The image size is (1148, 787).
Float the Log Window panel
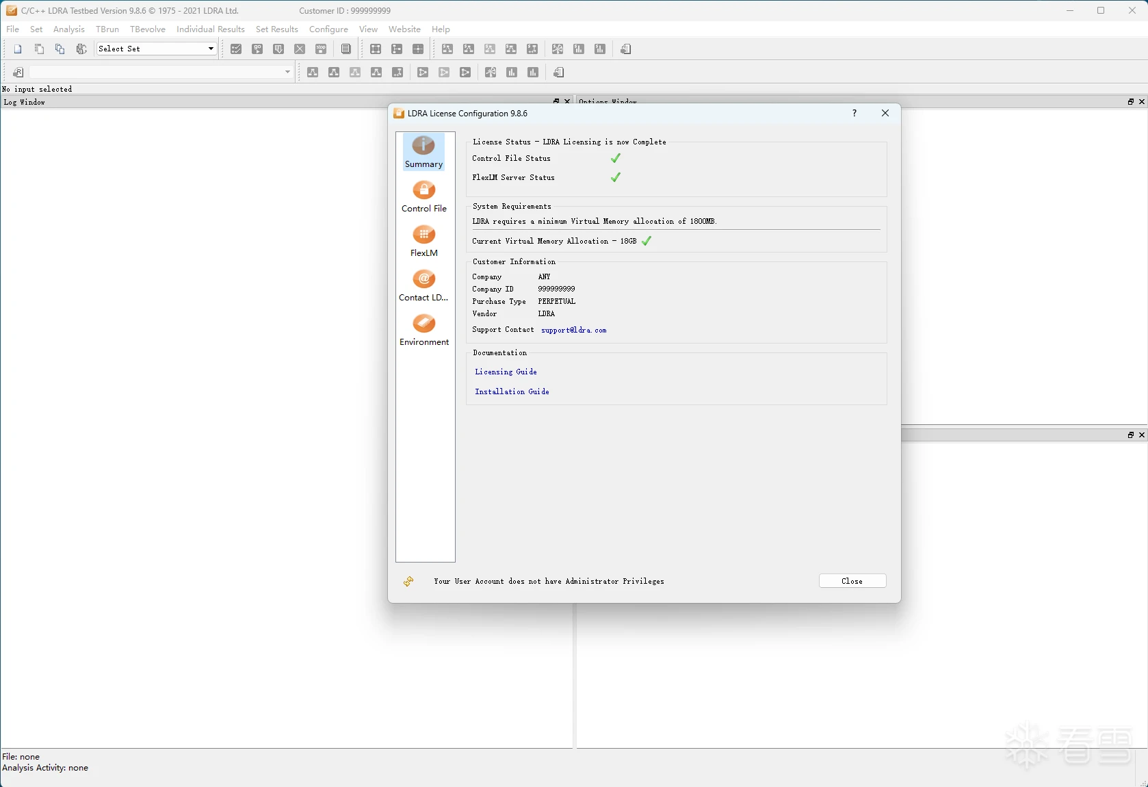[556, 101]
